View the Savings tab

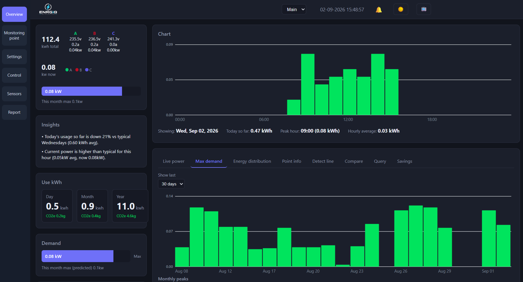[404, 161]
